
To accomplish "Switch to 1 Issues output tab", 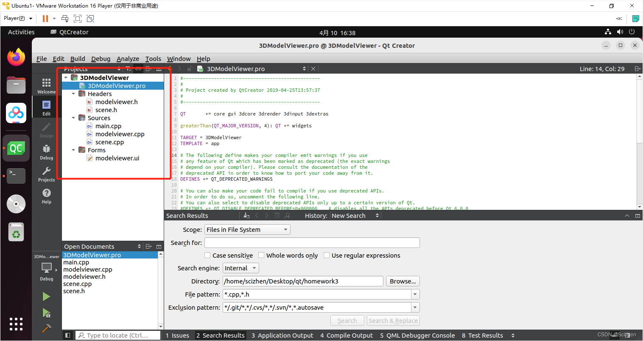I will 177,335.
